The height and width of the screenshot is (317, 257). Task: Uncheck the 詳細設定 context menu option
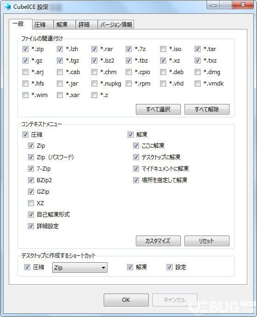(31, 226)
